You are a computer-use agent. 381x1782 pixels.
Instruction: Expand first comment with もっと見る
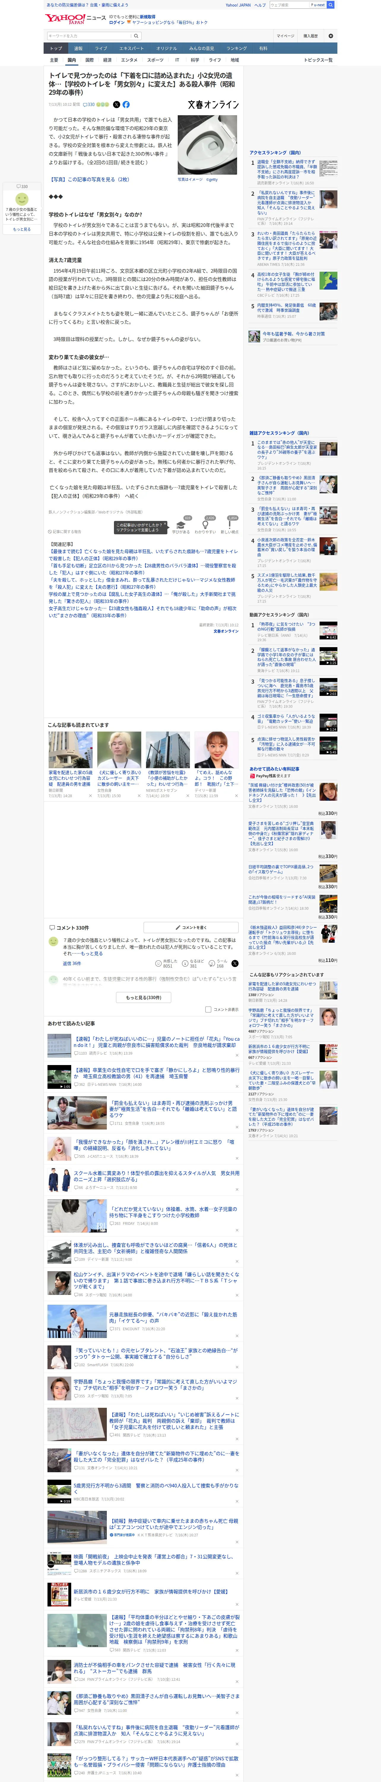pyautogui.click(x=92, y=953)
